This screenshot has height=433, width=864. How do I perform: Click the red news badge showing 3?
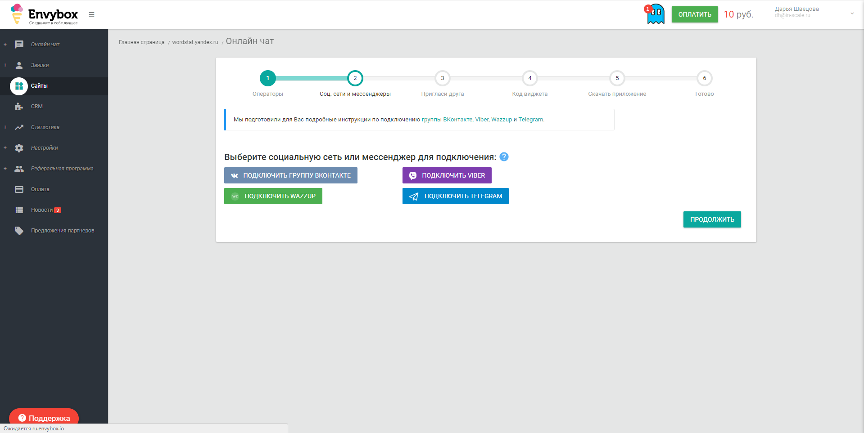click(58, 210)
